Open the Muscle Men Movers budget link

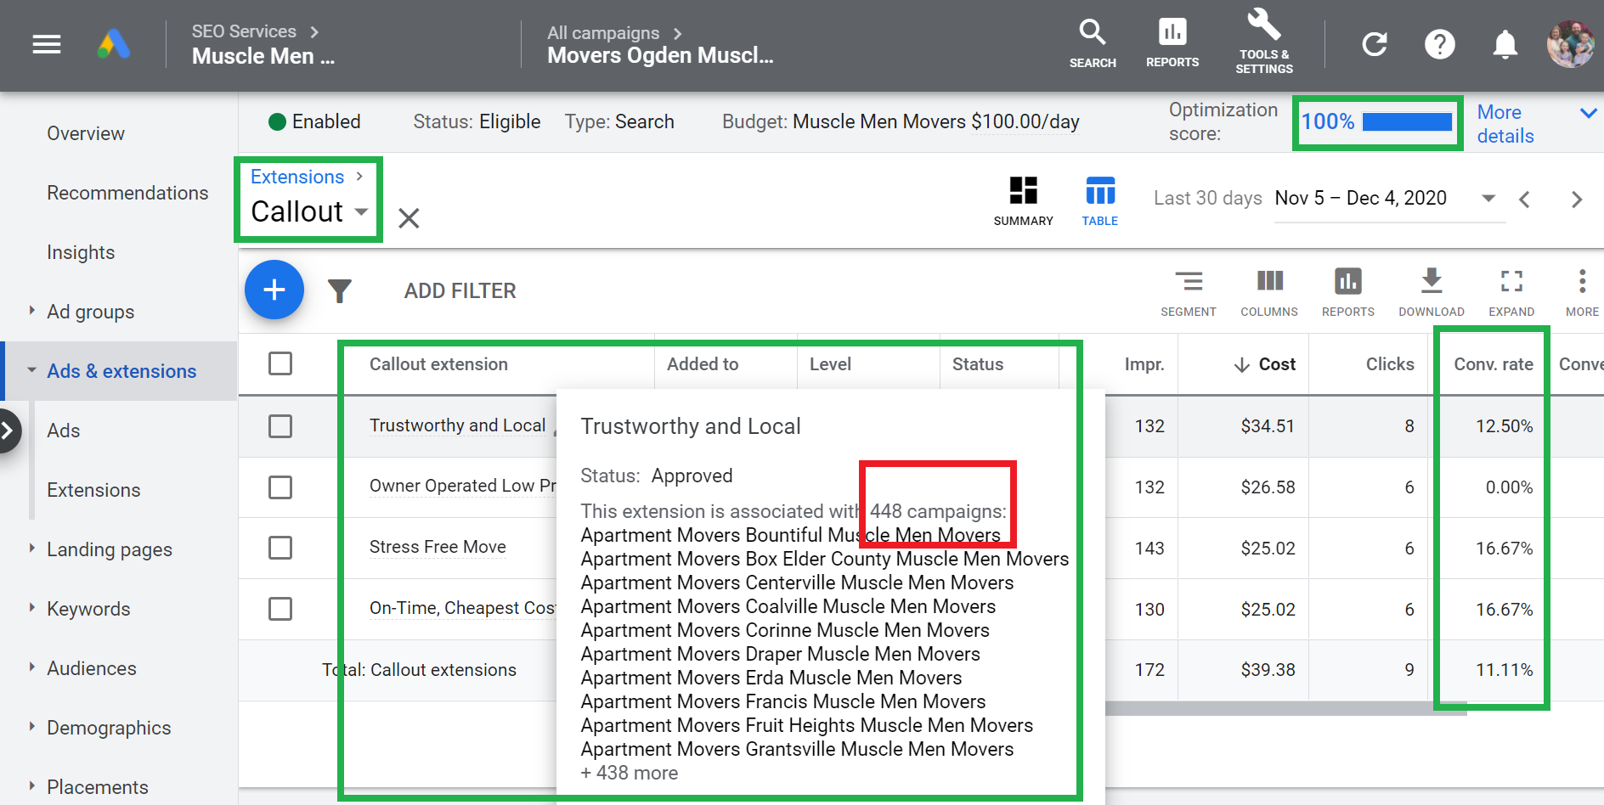point(936,121)
